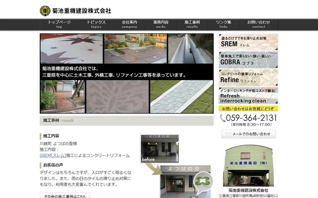Click the 受付時間 8:30～17:00 text

(x=251, y=125)
